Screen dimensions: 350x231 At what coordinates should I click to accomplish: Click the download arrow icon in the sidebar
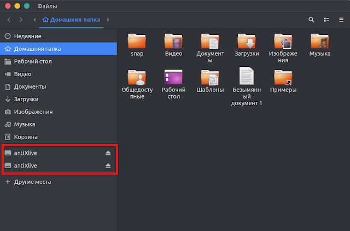point(8,99)
